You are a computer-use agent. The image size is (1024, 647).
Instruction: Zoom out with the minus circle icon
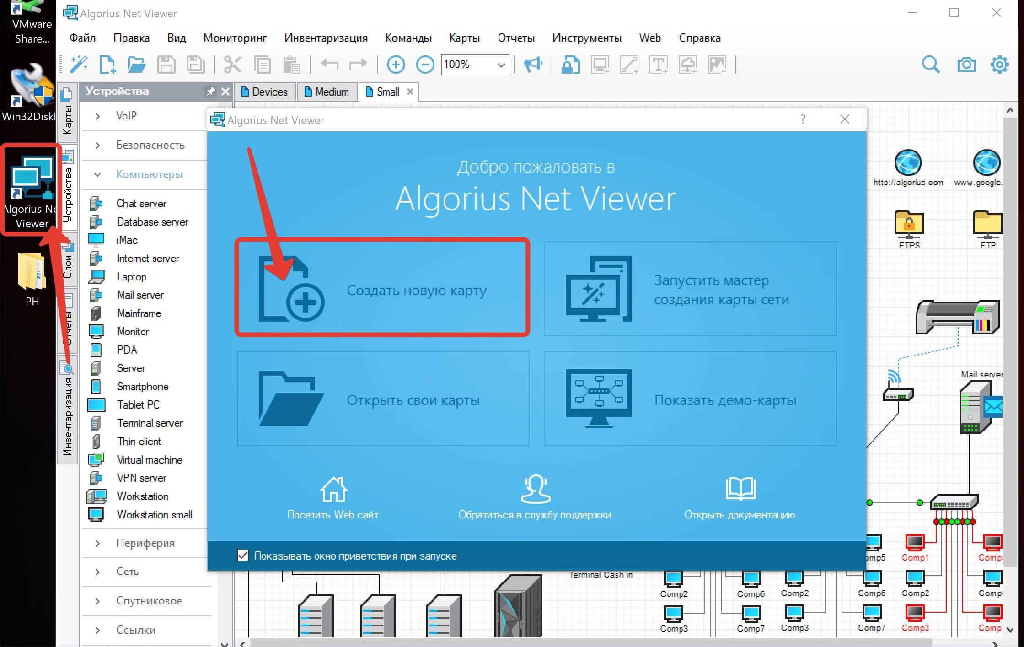(425, 65)
